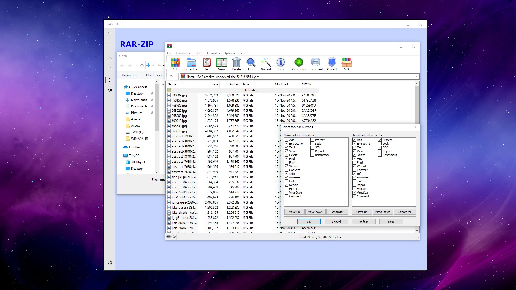516x290 pixels.
Task: Click the Separator button for outside archives
Action: pos(336,212)
